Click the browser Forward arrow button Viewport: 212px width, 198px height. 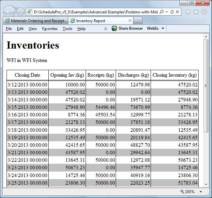(x=21, y=12)
